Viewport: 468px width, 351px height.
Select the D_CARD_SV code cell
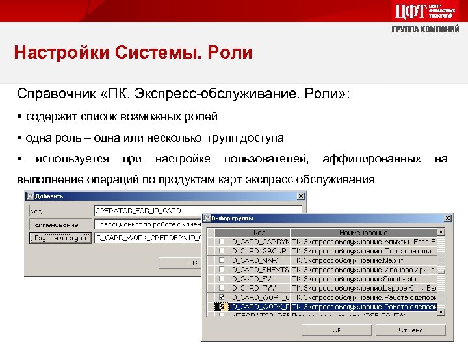click(x=259, y=279)
